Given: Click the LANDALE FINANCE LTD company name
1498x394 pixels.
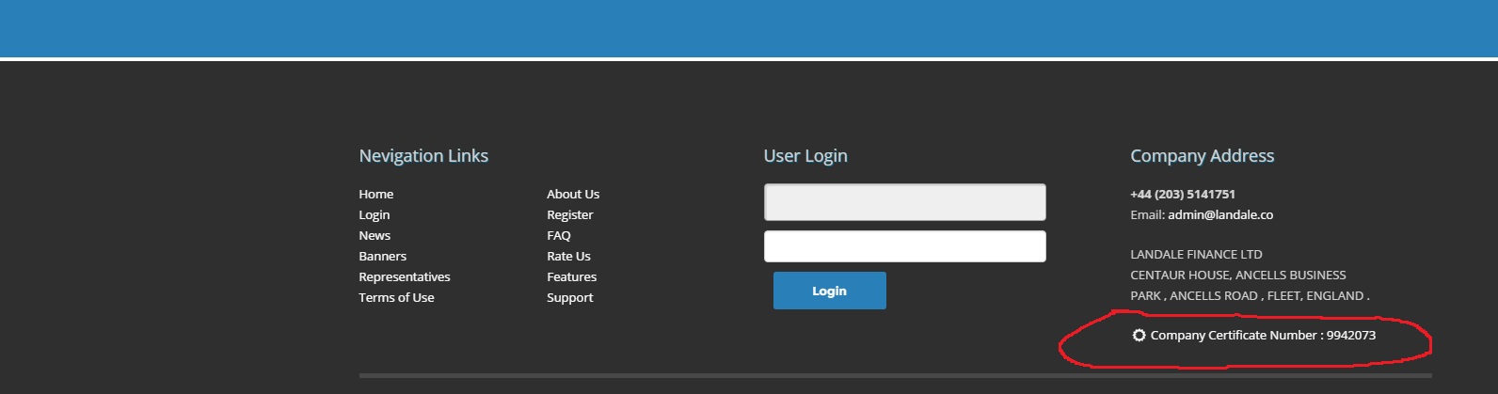Looking at the screenshot, I should pyautogui.click(x=1196, y=254).
